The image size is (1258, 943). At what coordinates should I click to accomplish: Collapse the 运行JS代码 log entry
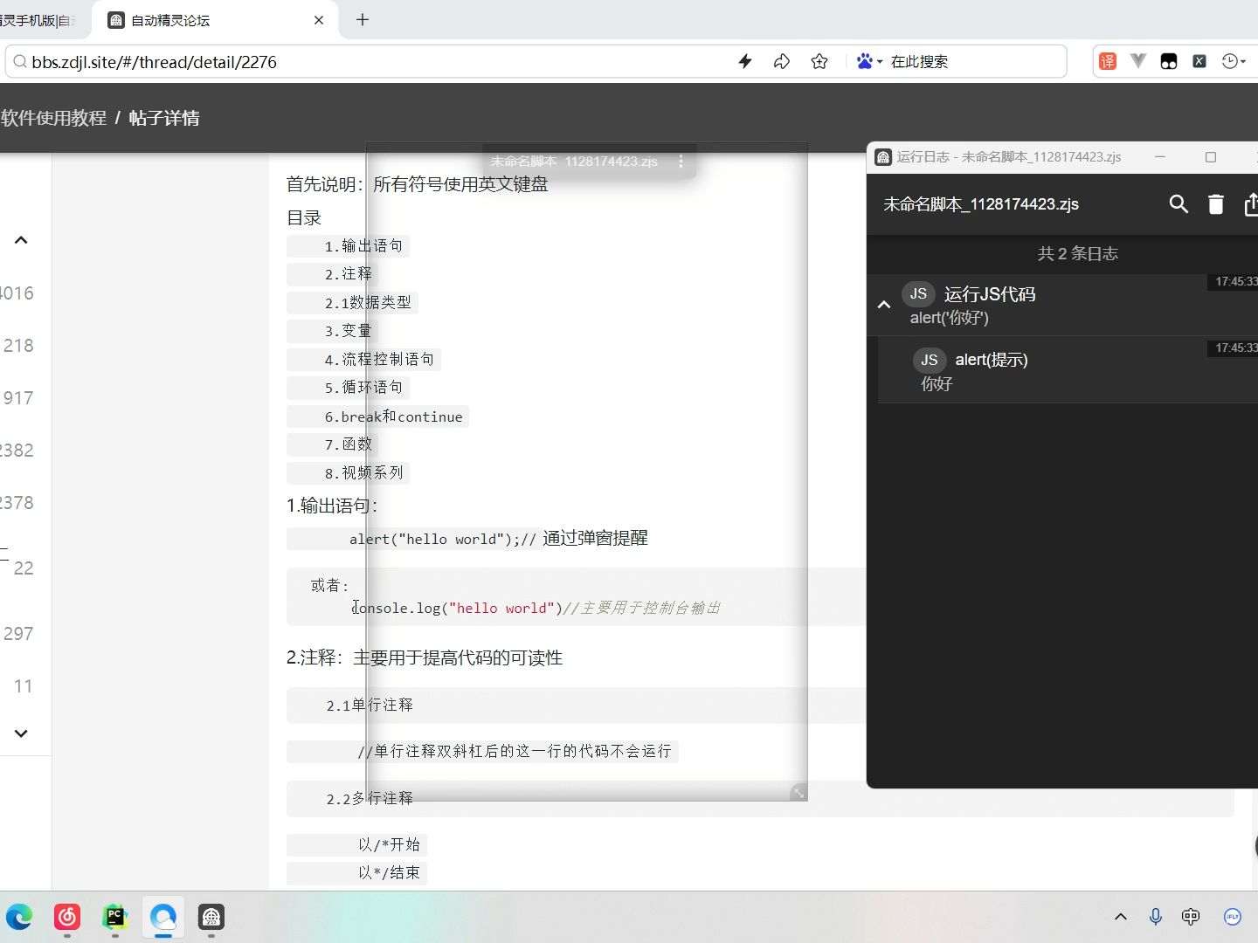884,305
